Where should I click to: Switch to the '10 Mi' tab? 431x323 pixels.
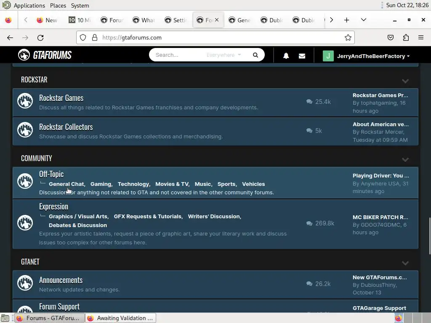coord(80,20)
